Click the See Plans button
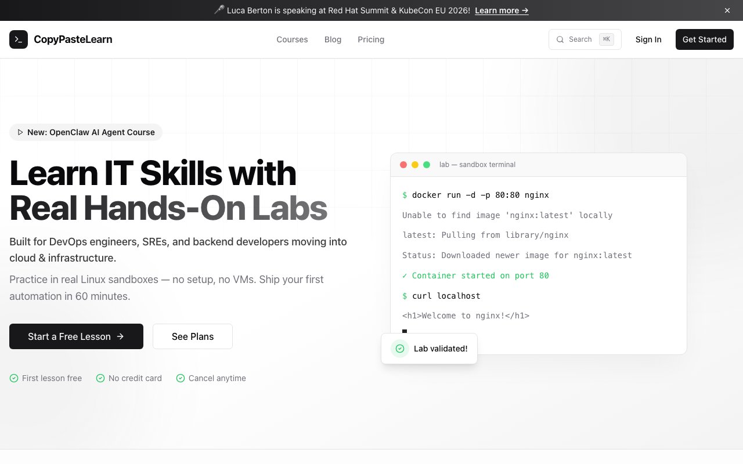The image size is (743, 464). click(193, 336)
